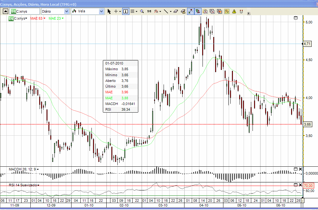This screenshot has height=210, width=318.
Task: Open the toolbar overflow options arrow
Action: pos(249,14)
